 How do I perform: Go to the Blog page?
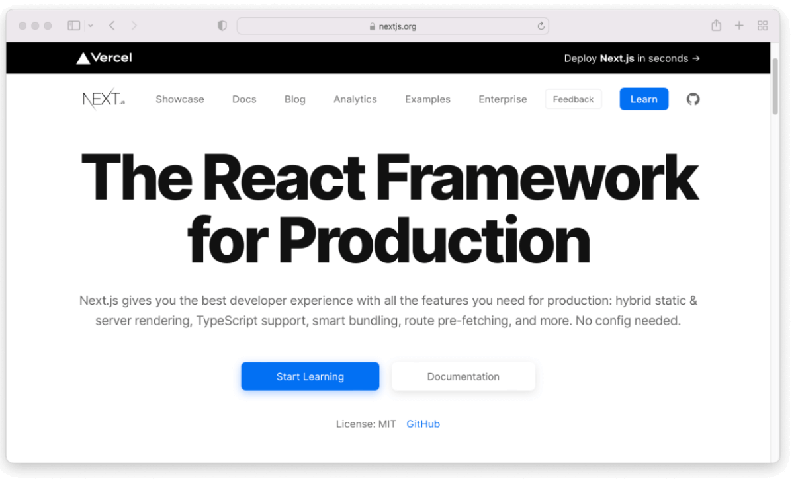point(294,99)
